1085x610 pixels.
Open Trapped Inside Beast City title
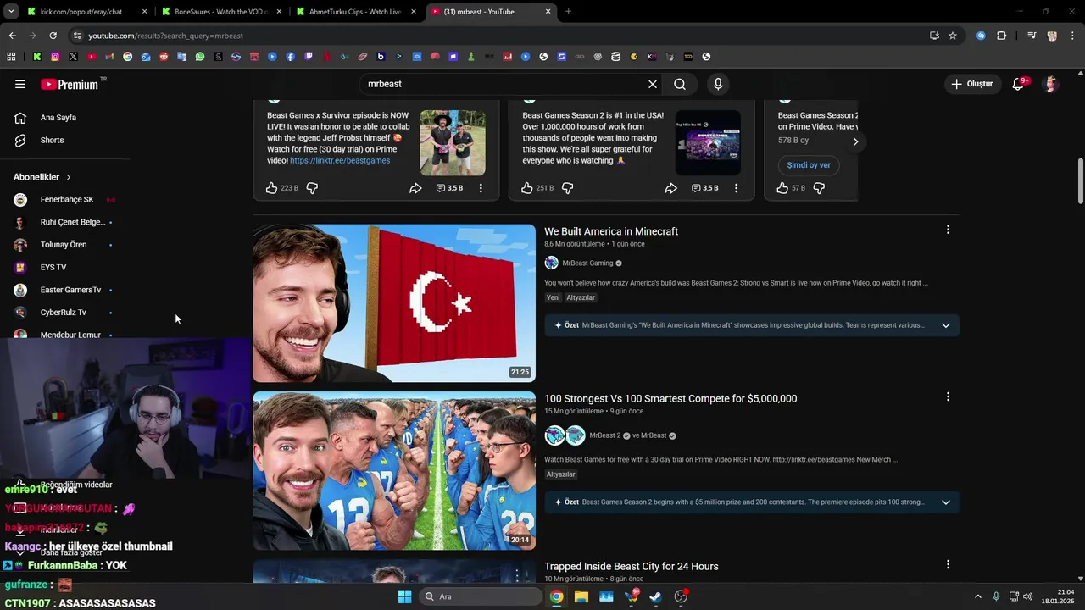point(632,566)
